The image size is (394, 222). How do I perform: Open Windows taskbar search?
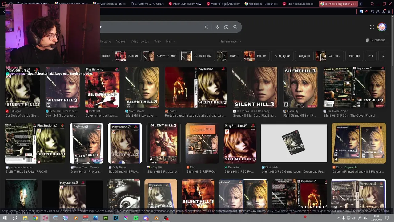pyautogui.click(x=15, y=218)
